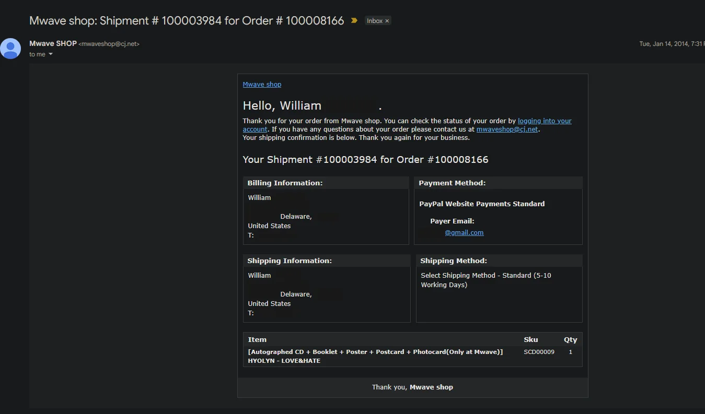Image resolution: width=705 pixels, height=414 pixels.
Task: Click the item description 'HYOLYN - LOVE&HATE'
Action: [284, 361]
